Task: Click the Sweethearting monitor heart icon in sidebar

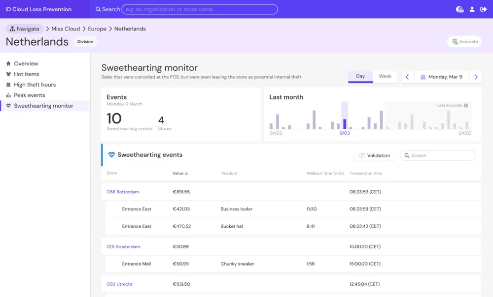Action: click(8, 106)
